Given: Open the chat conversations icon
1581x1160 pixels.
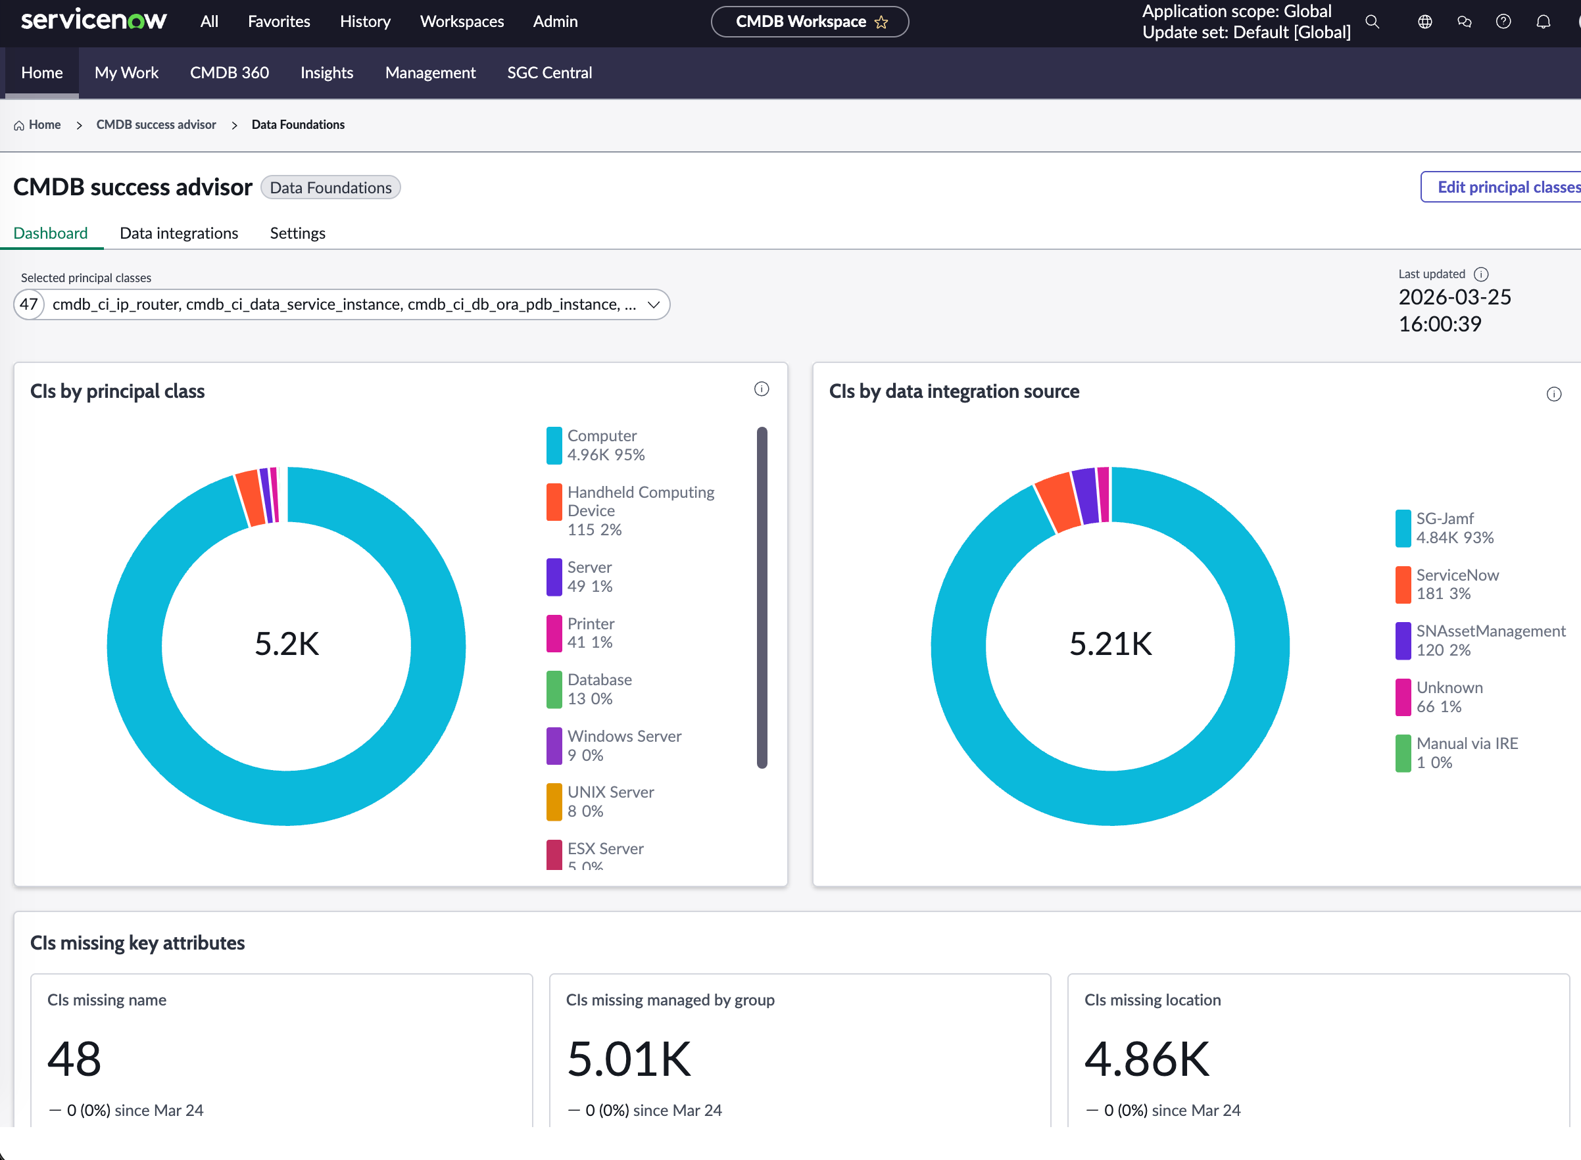Looking at the screenshot, I should pos(1464,22).
